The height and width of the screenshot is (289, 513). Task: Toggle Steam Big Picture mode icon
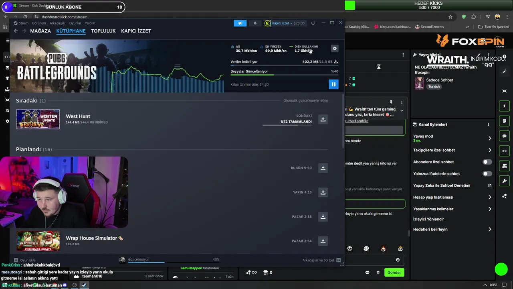click(x=313, y=23)
